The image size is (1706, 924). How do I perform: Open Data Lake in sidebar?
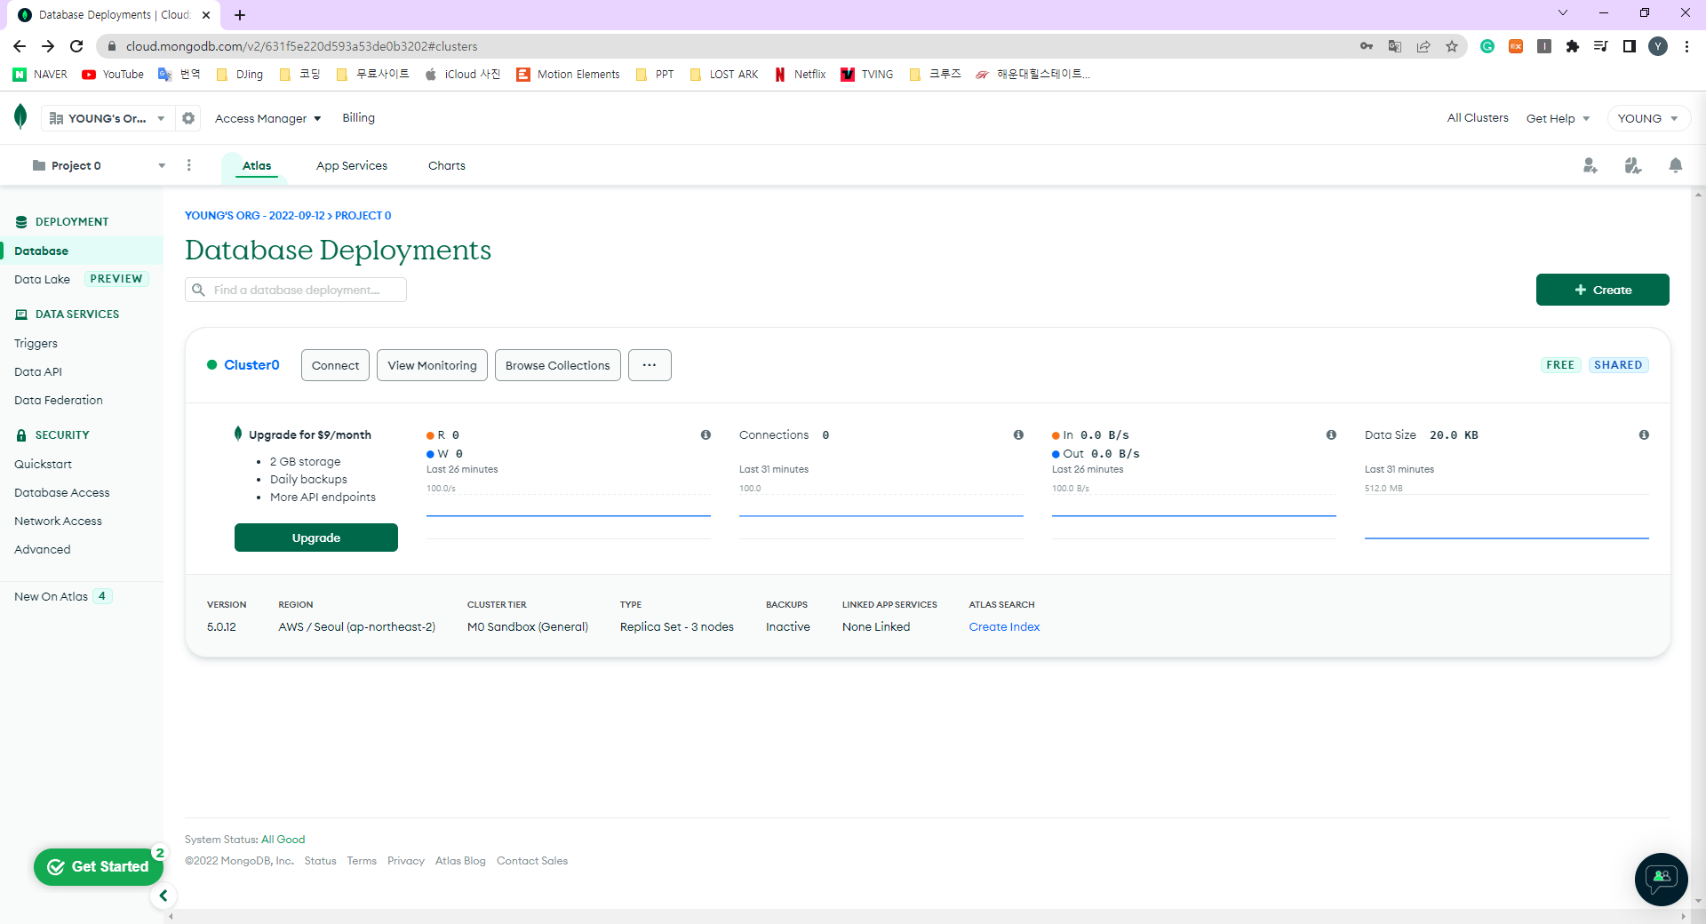tap(42, 279)
